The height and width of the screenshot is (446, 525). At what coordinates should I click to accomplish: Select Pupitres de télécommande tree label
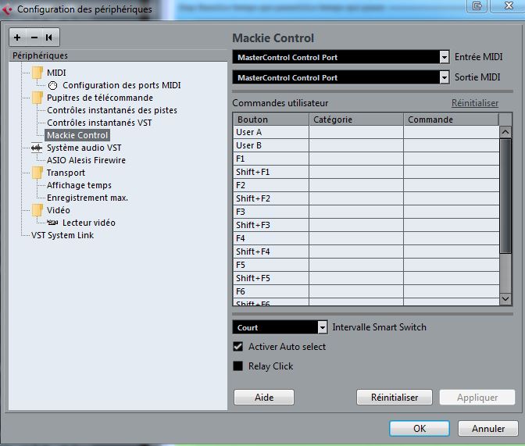tap(100, 98)
